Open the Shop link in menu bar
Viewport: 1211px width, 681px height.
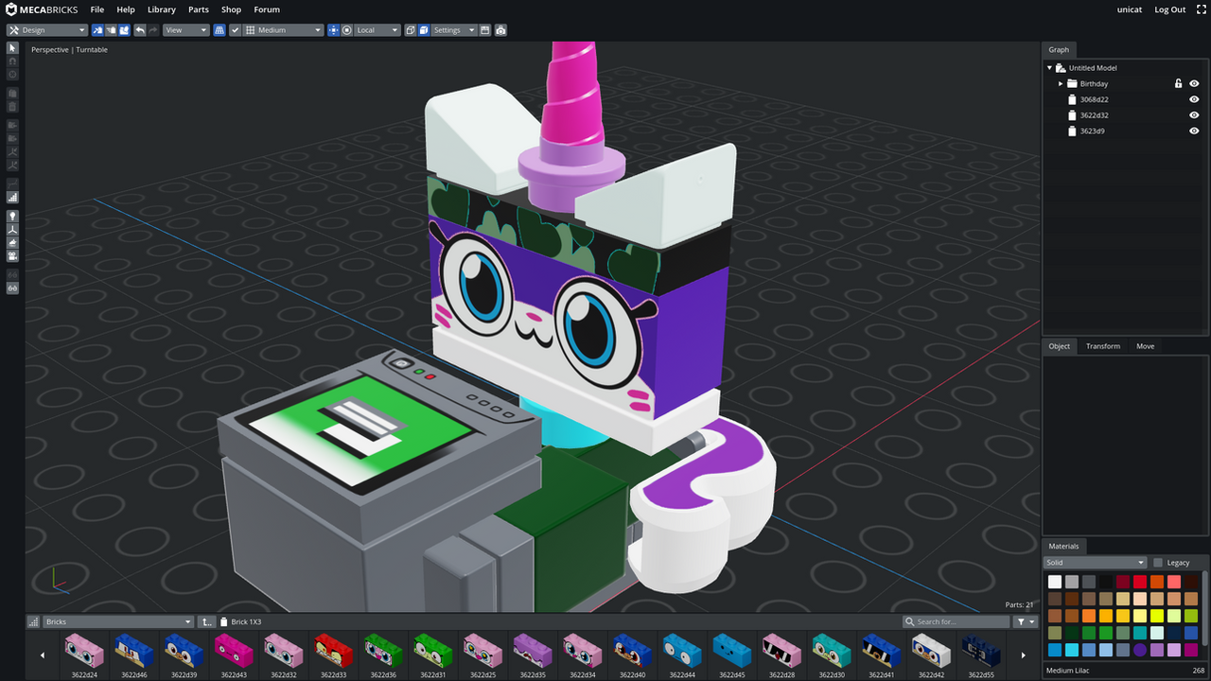click(231, 9)
